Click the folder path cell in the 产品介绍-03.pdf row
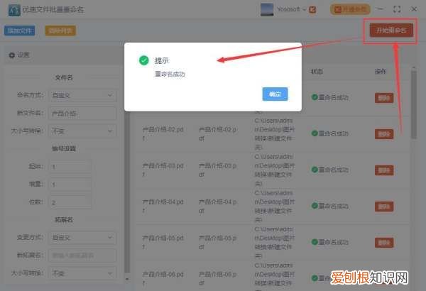The image size is (426, 291). (274, 170)
